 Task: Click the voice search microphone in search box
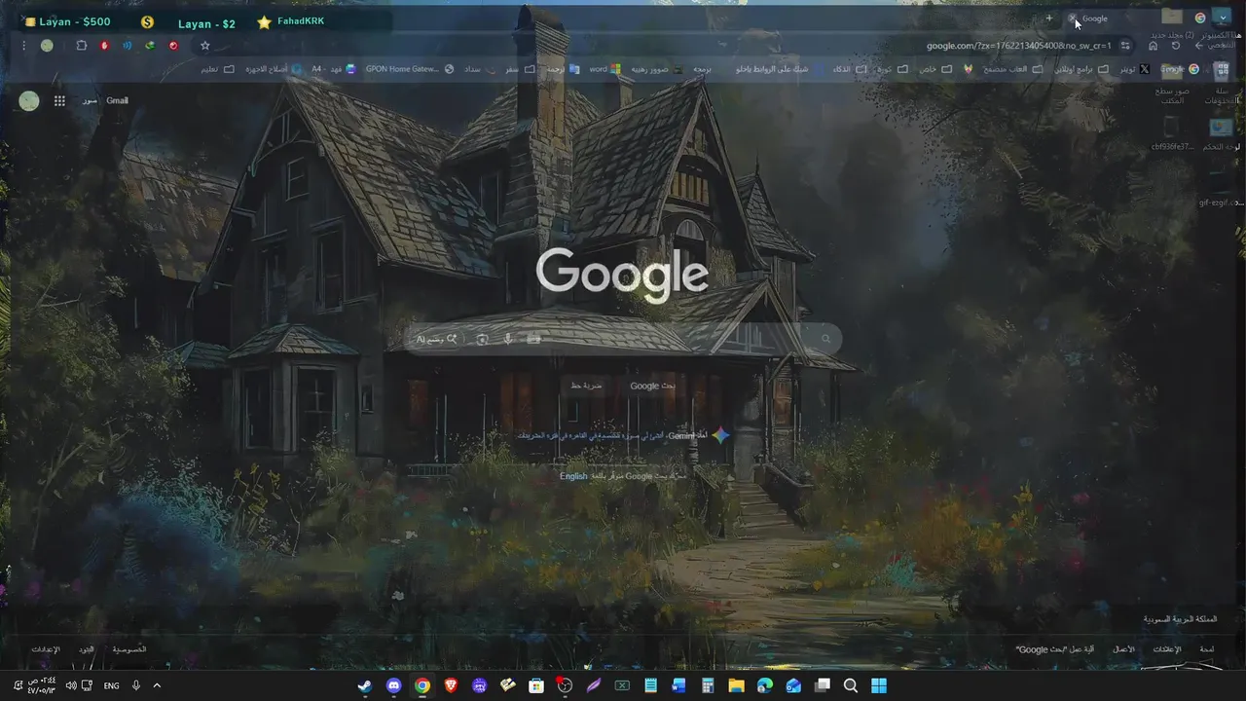tap(508, 339)
